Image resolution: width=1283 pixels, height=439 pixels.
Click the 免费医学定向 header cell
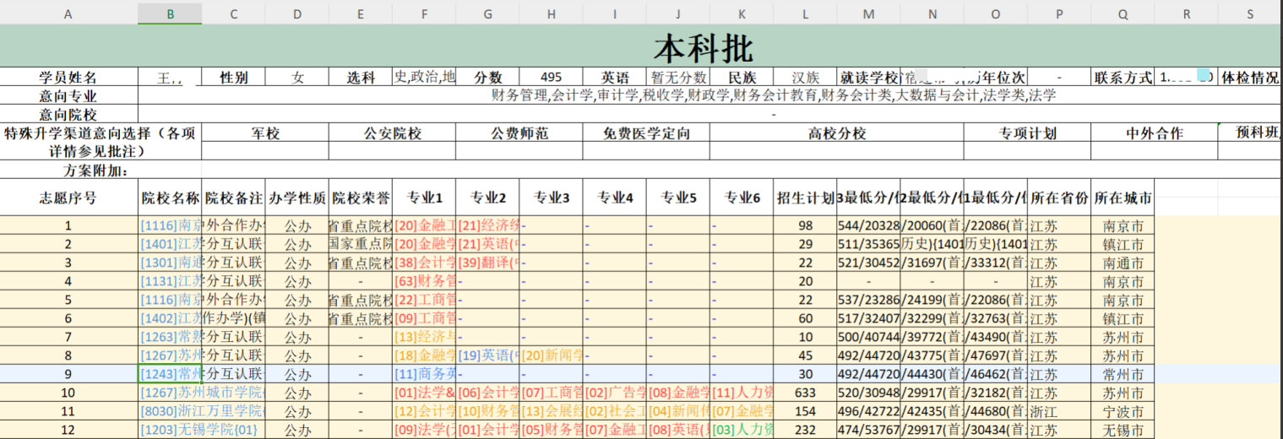[646, 133]
